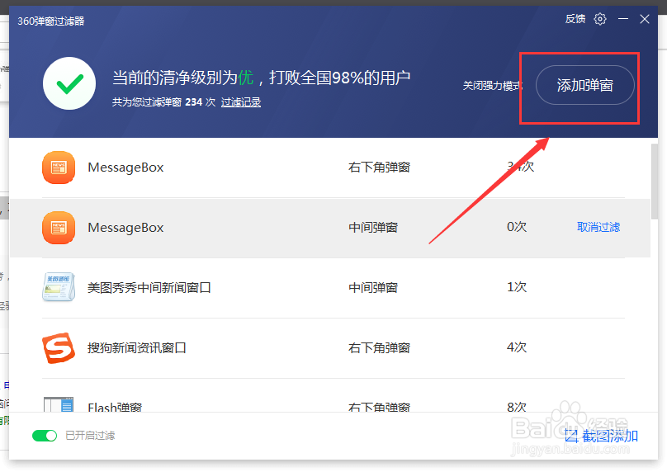This screenshot has height=472, width=667.
Task: Open the settings gear icon
Action: tap(600, 19)
